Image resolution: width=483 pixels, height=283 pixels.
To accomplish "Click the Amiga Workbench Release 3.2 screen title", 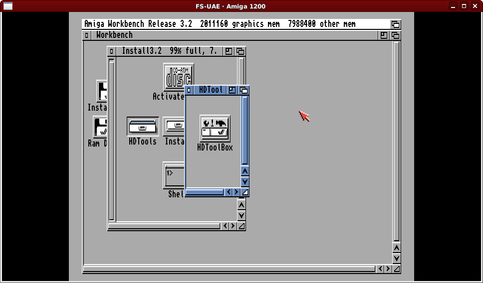I will (x=138, y=24).
